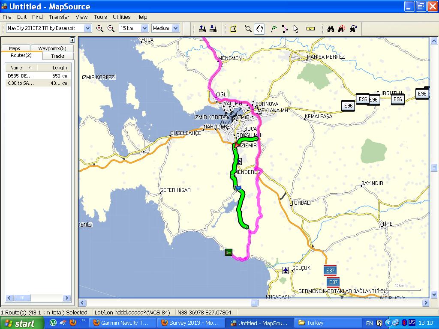The height and width of the screenshot is (329, 439).
Task: Switch to the Waypoints(5) tab
Action: 52,48
